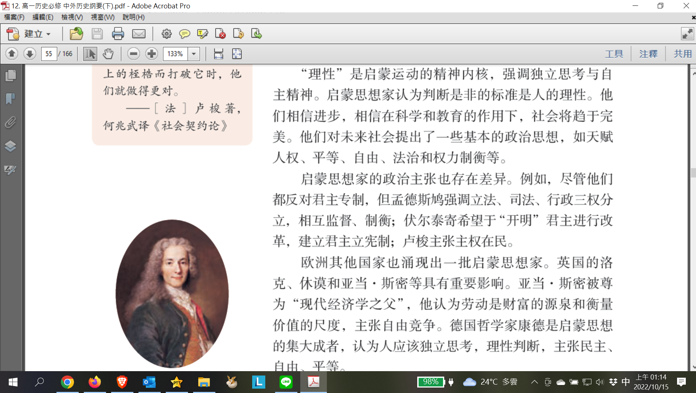Zoom in with plus button
The image size is (696, 393).
tap(152, 54)
